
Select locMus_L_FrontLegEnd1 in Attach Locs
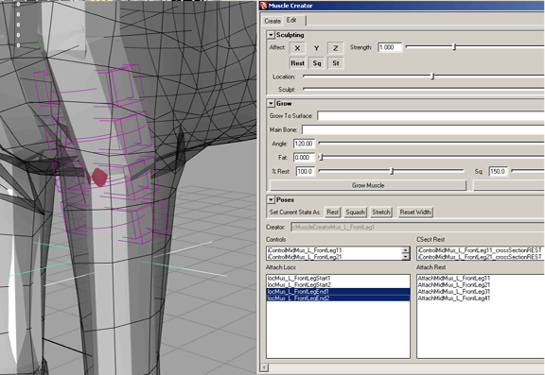pos(338,292)
